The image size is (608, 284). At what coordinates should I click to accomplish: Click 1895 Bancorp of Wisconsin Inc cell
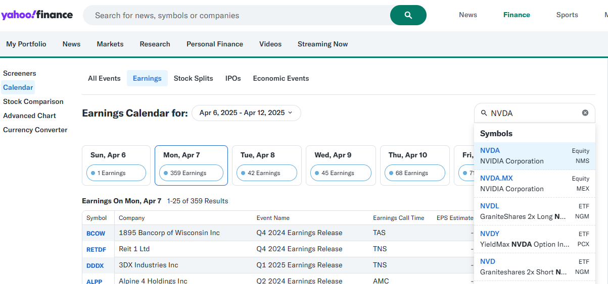(169, 233)
